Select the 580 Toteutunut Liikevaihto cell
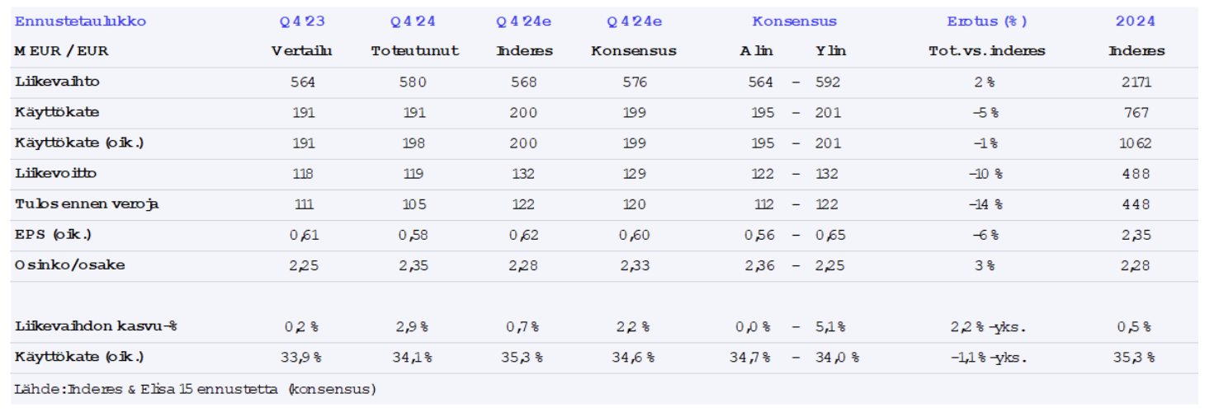1205x412 pixels. (x=414, y=82)
